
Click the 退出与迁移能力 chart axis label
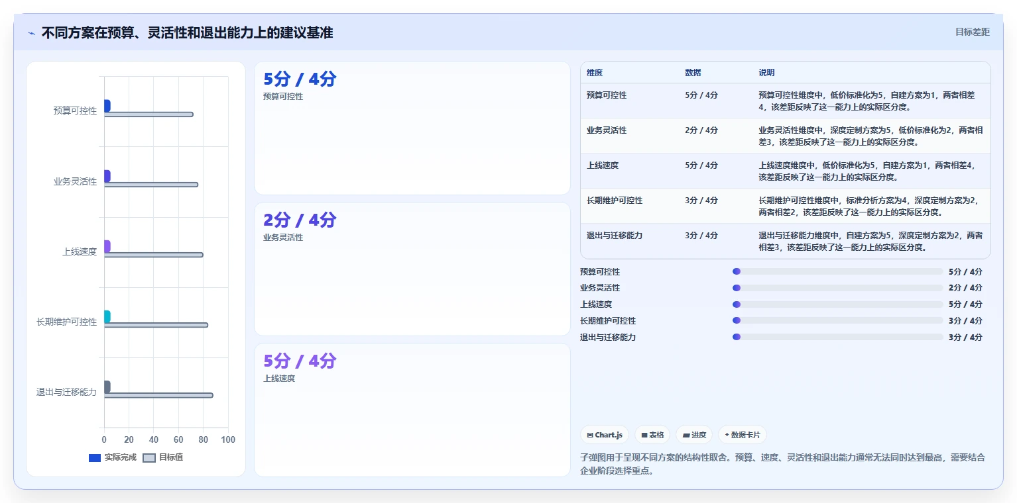[67, 392]
